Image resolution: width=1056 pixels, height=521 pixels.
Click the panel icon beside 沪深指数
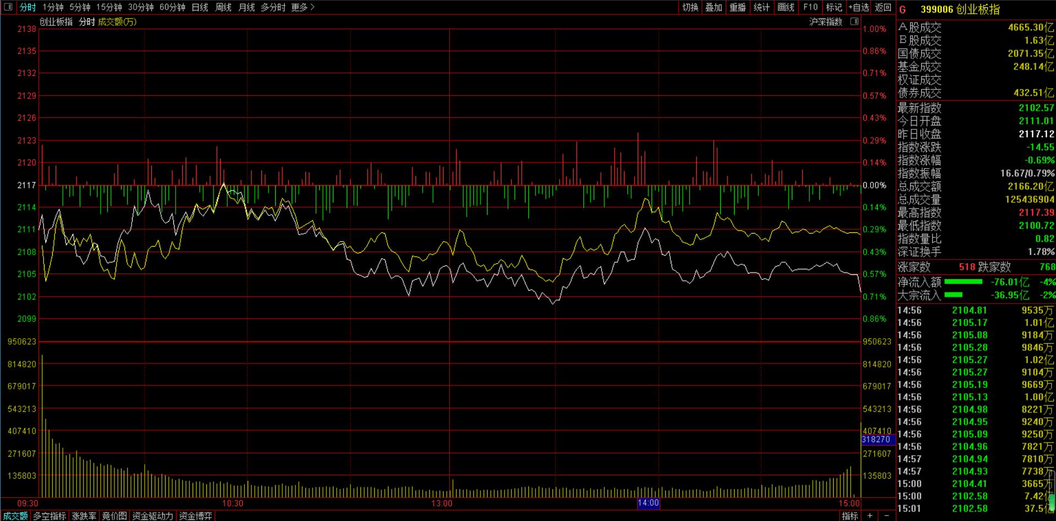[854, 21]
